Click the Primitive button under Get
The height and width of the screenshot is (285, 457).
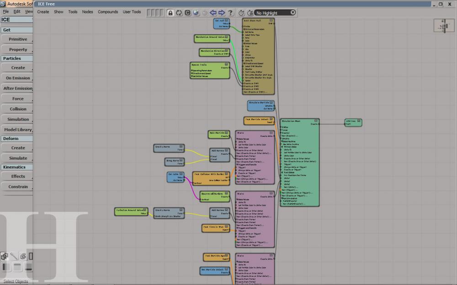coord(17,39)
